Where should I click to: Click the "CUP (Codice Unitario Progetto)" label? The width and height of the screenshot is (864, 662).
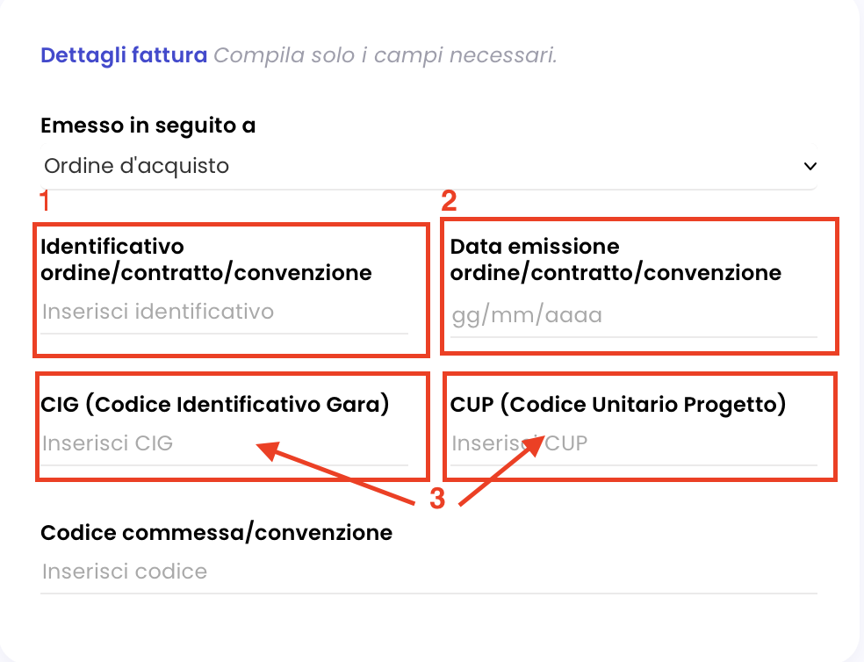pos(618,405)
